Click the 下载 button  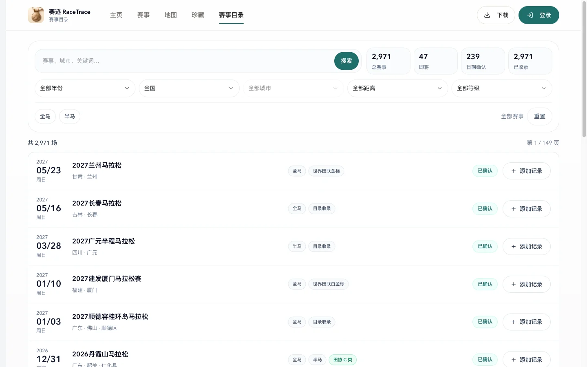click(x=496, y=15)
